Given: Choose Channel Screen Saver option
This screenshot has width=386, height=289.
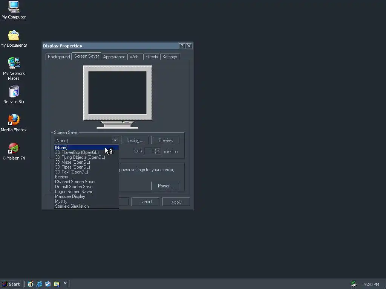Looking at the screenshot, I should click(x=86, y=182).
